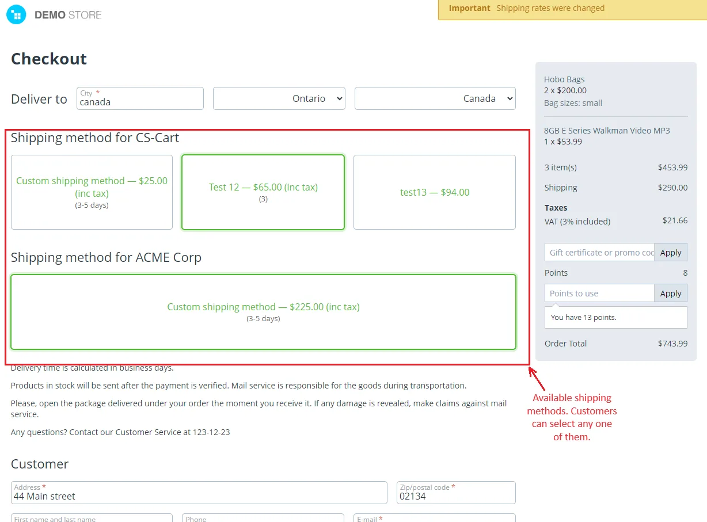Viewport: 707px width, 522px height.
Task: Click 'Shipping method for ACME Corp' heading
Action: tap(106, 257)
